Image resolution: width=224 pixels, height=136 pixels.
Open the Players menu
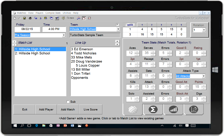(x=39, y=13)
